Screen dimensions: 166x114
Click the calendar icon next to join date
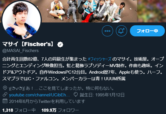coord(5,101)
